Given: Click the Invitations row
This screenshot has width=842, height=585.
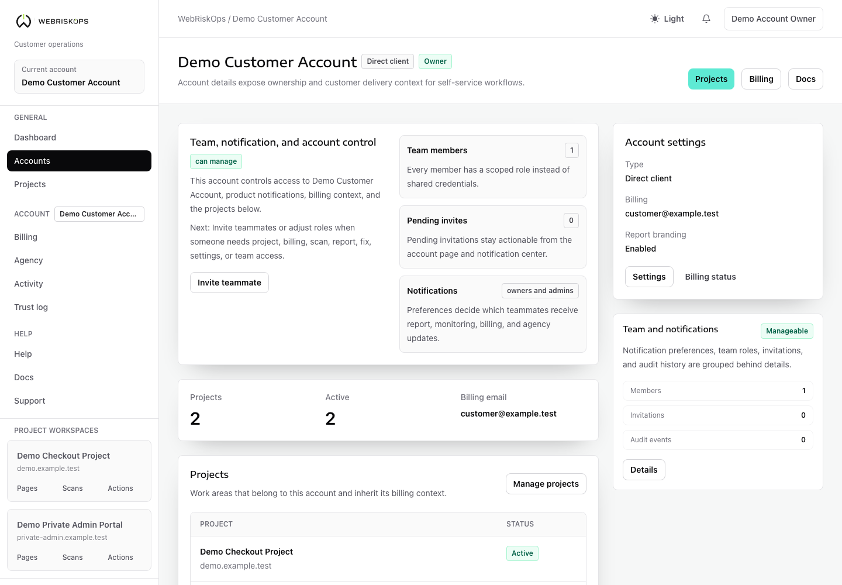Looking at the screenshot, I should pyautogui.click(x=718, y=415).
